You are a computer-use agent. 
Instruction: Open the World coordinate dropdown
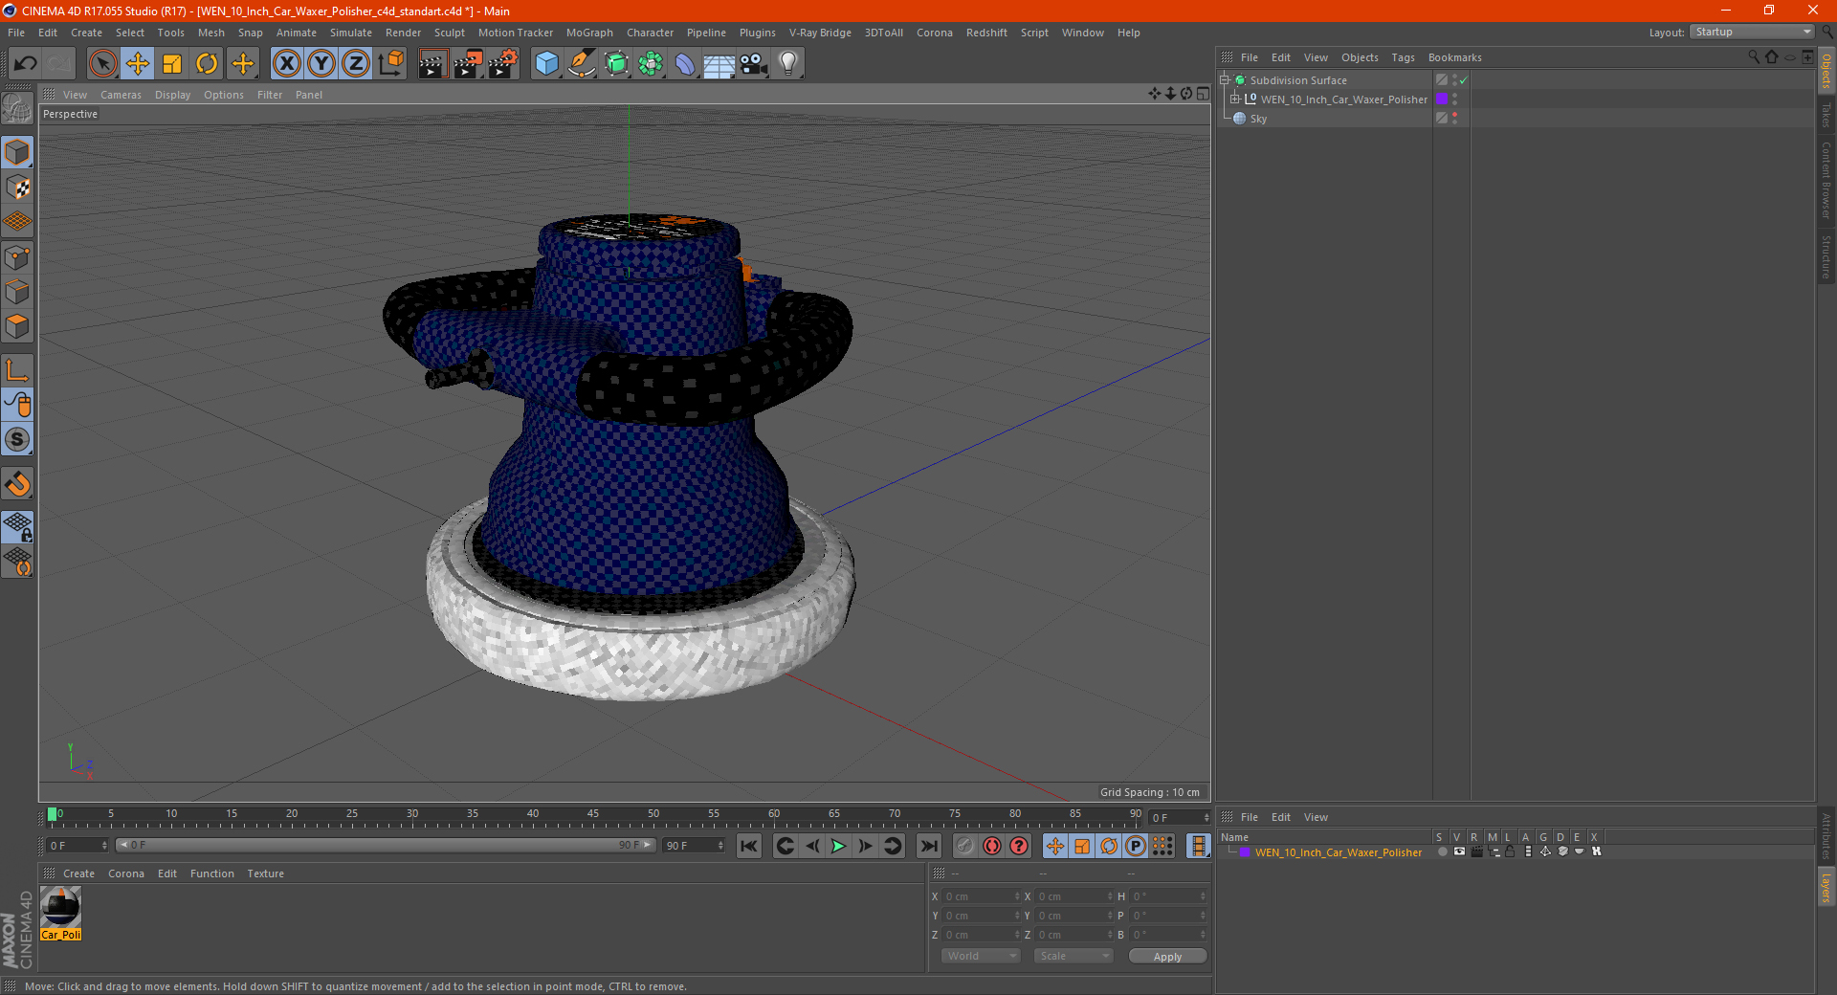click(x=981, y=956)
